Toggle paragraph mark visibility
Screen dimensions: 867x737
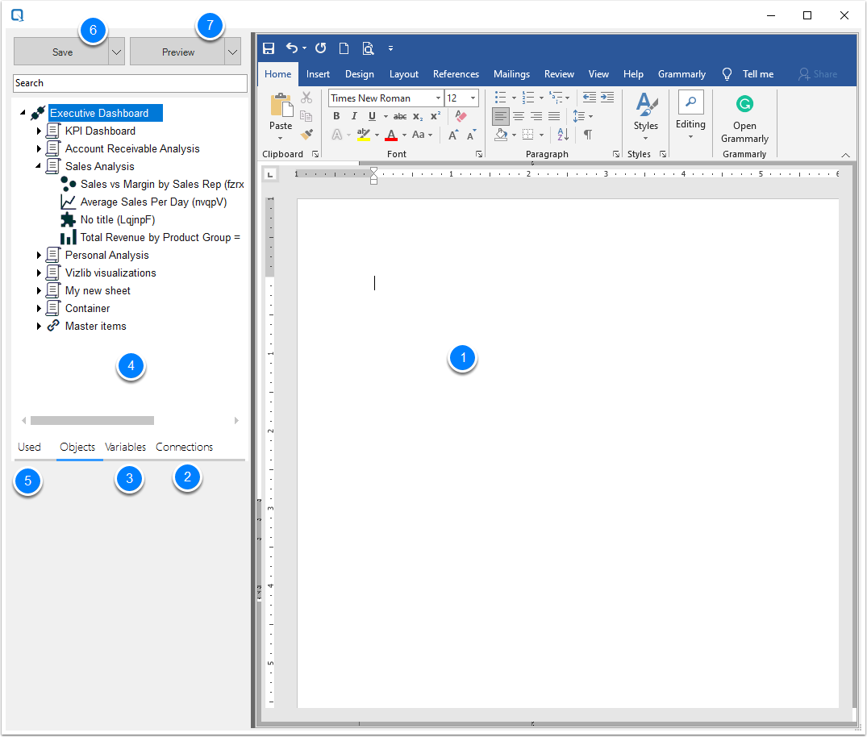[x=588, y=135]
